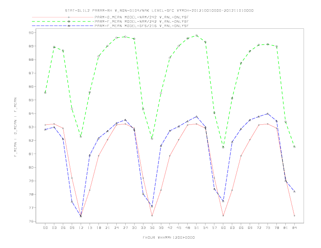Click the green dashed line legend sample

(63, 21)
